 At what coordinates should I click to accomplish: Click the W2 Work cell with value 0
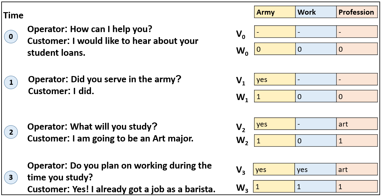click(316, 141)
